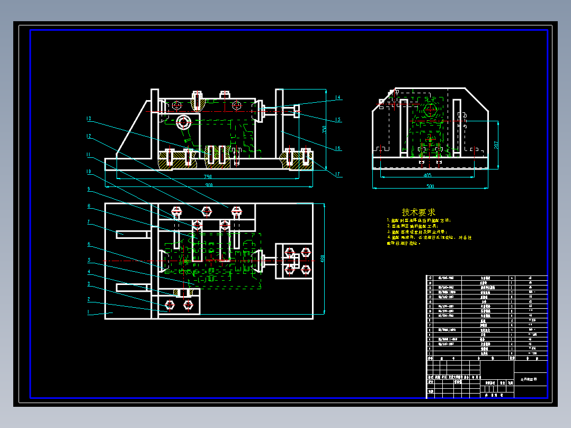Click part balloon number '2'
Viewport: 571px width, 428px height.
pyautogui.click(x=88, y=299)
